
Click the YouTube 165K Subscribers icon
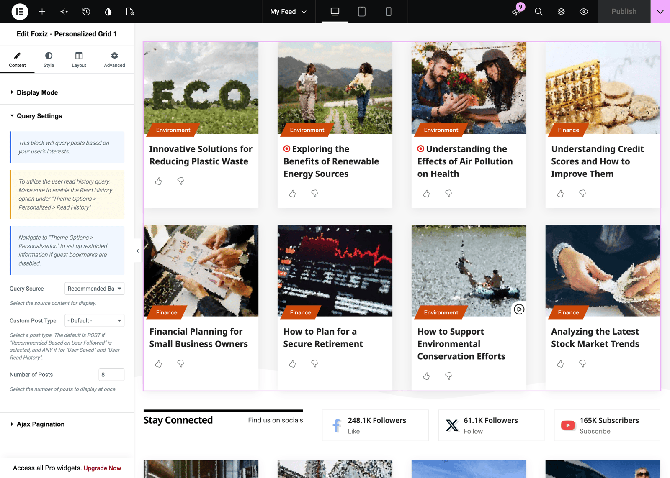pyautogui.click(x=568, y=425)
